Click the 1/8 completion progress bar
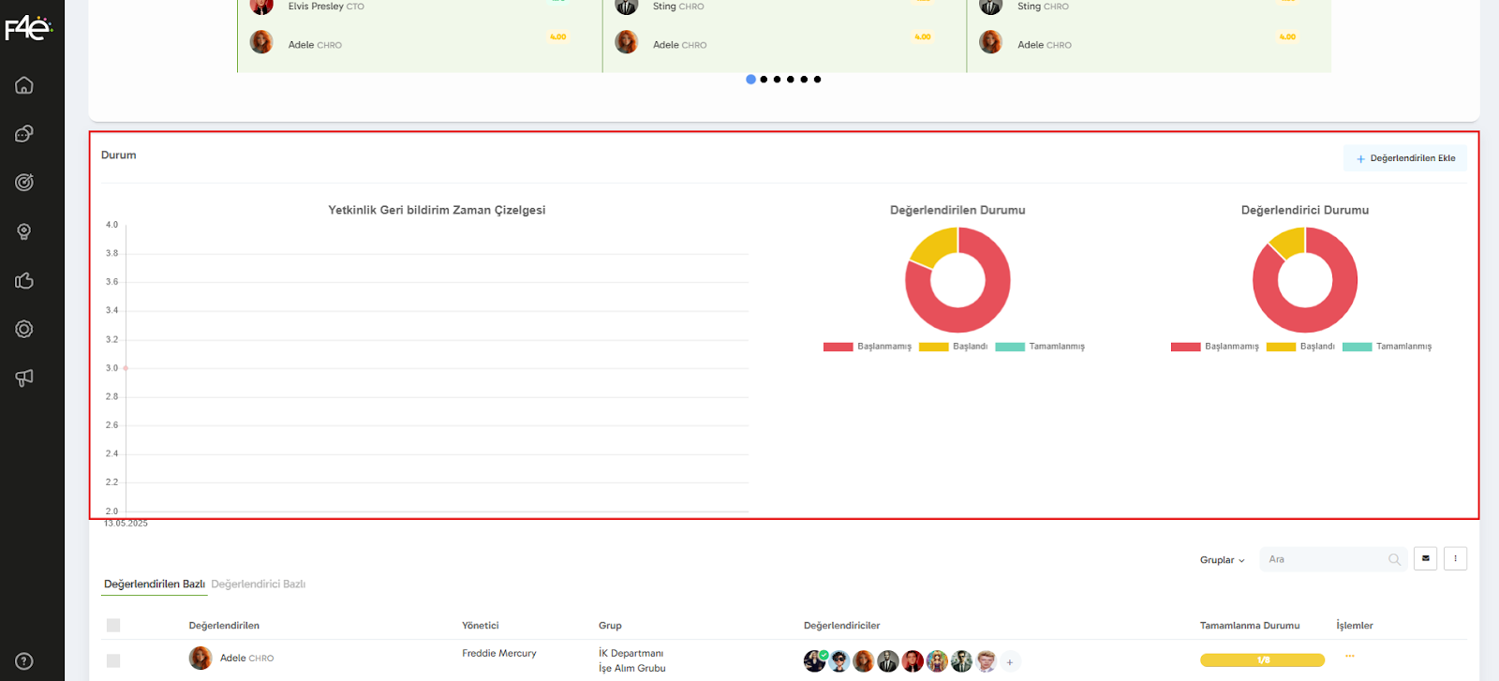Image resolution: width=1499 pixels, height=681 pixels. (1262, 660)
